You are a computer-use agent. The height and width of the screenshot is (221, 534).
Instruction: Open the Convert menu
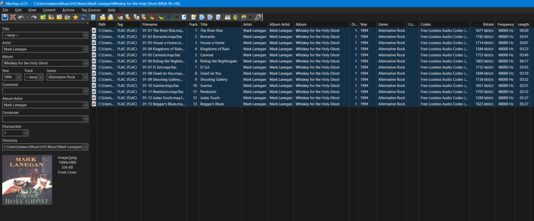(x=49, y=10)
